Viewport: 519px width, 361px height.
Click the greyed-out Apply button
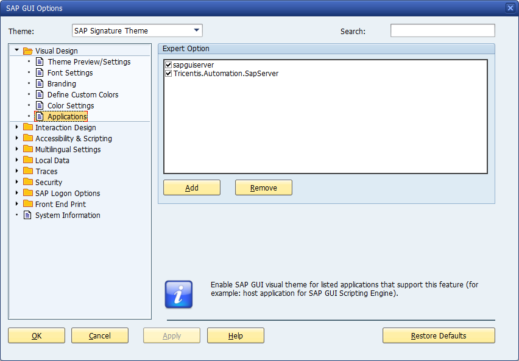pyautogui.click(x=171, y=335)
